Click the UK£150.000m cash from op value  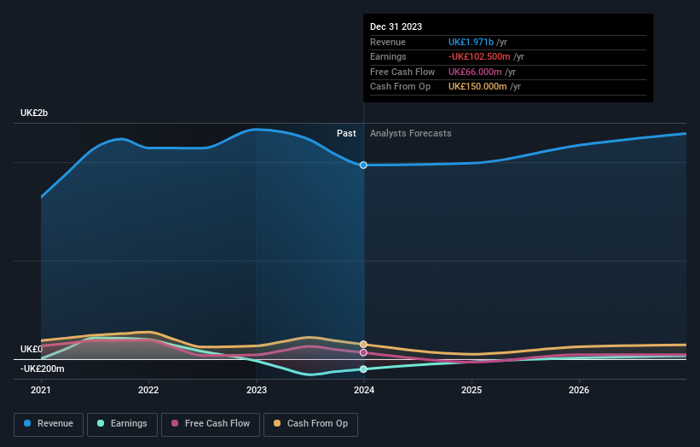[477, 87]
